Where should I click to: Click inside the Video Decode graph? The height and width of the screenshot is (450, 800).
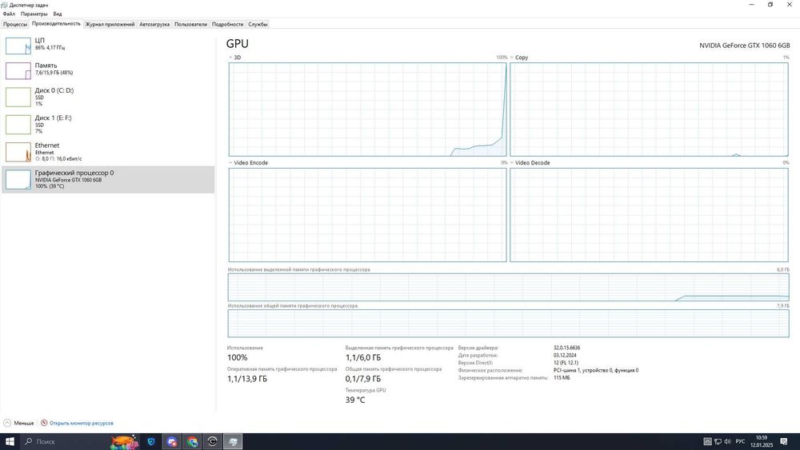(649, 214)
